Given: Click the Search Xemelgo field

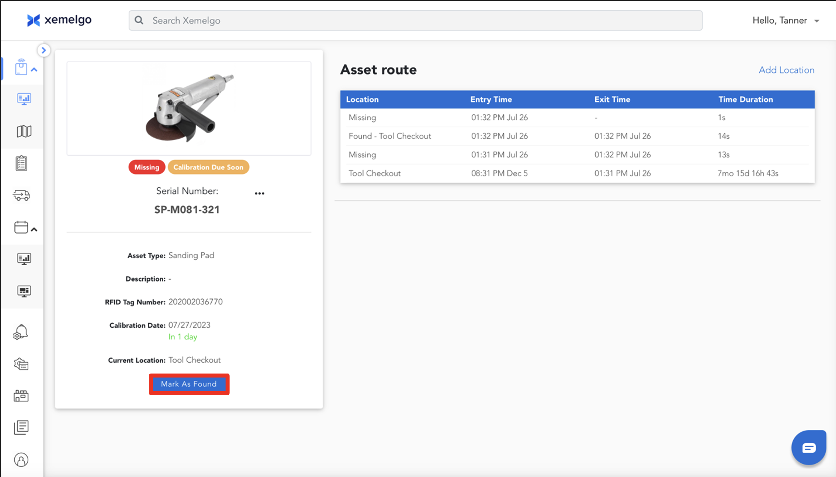Looking at the screenshot, I should [x=415, y=20].
